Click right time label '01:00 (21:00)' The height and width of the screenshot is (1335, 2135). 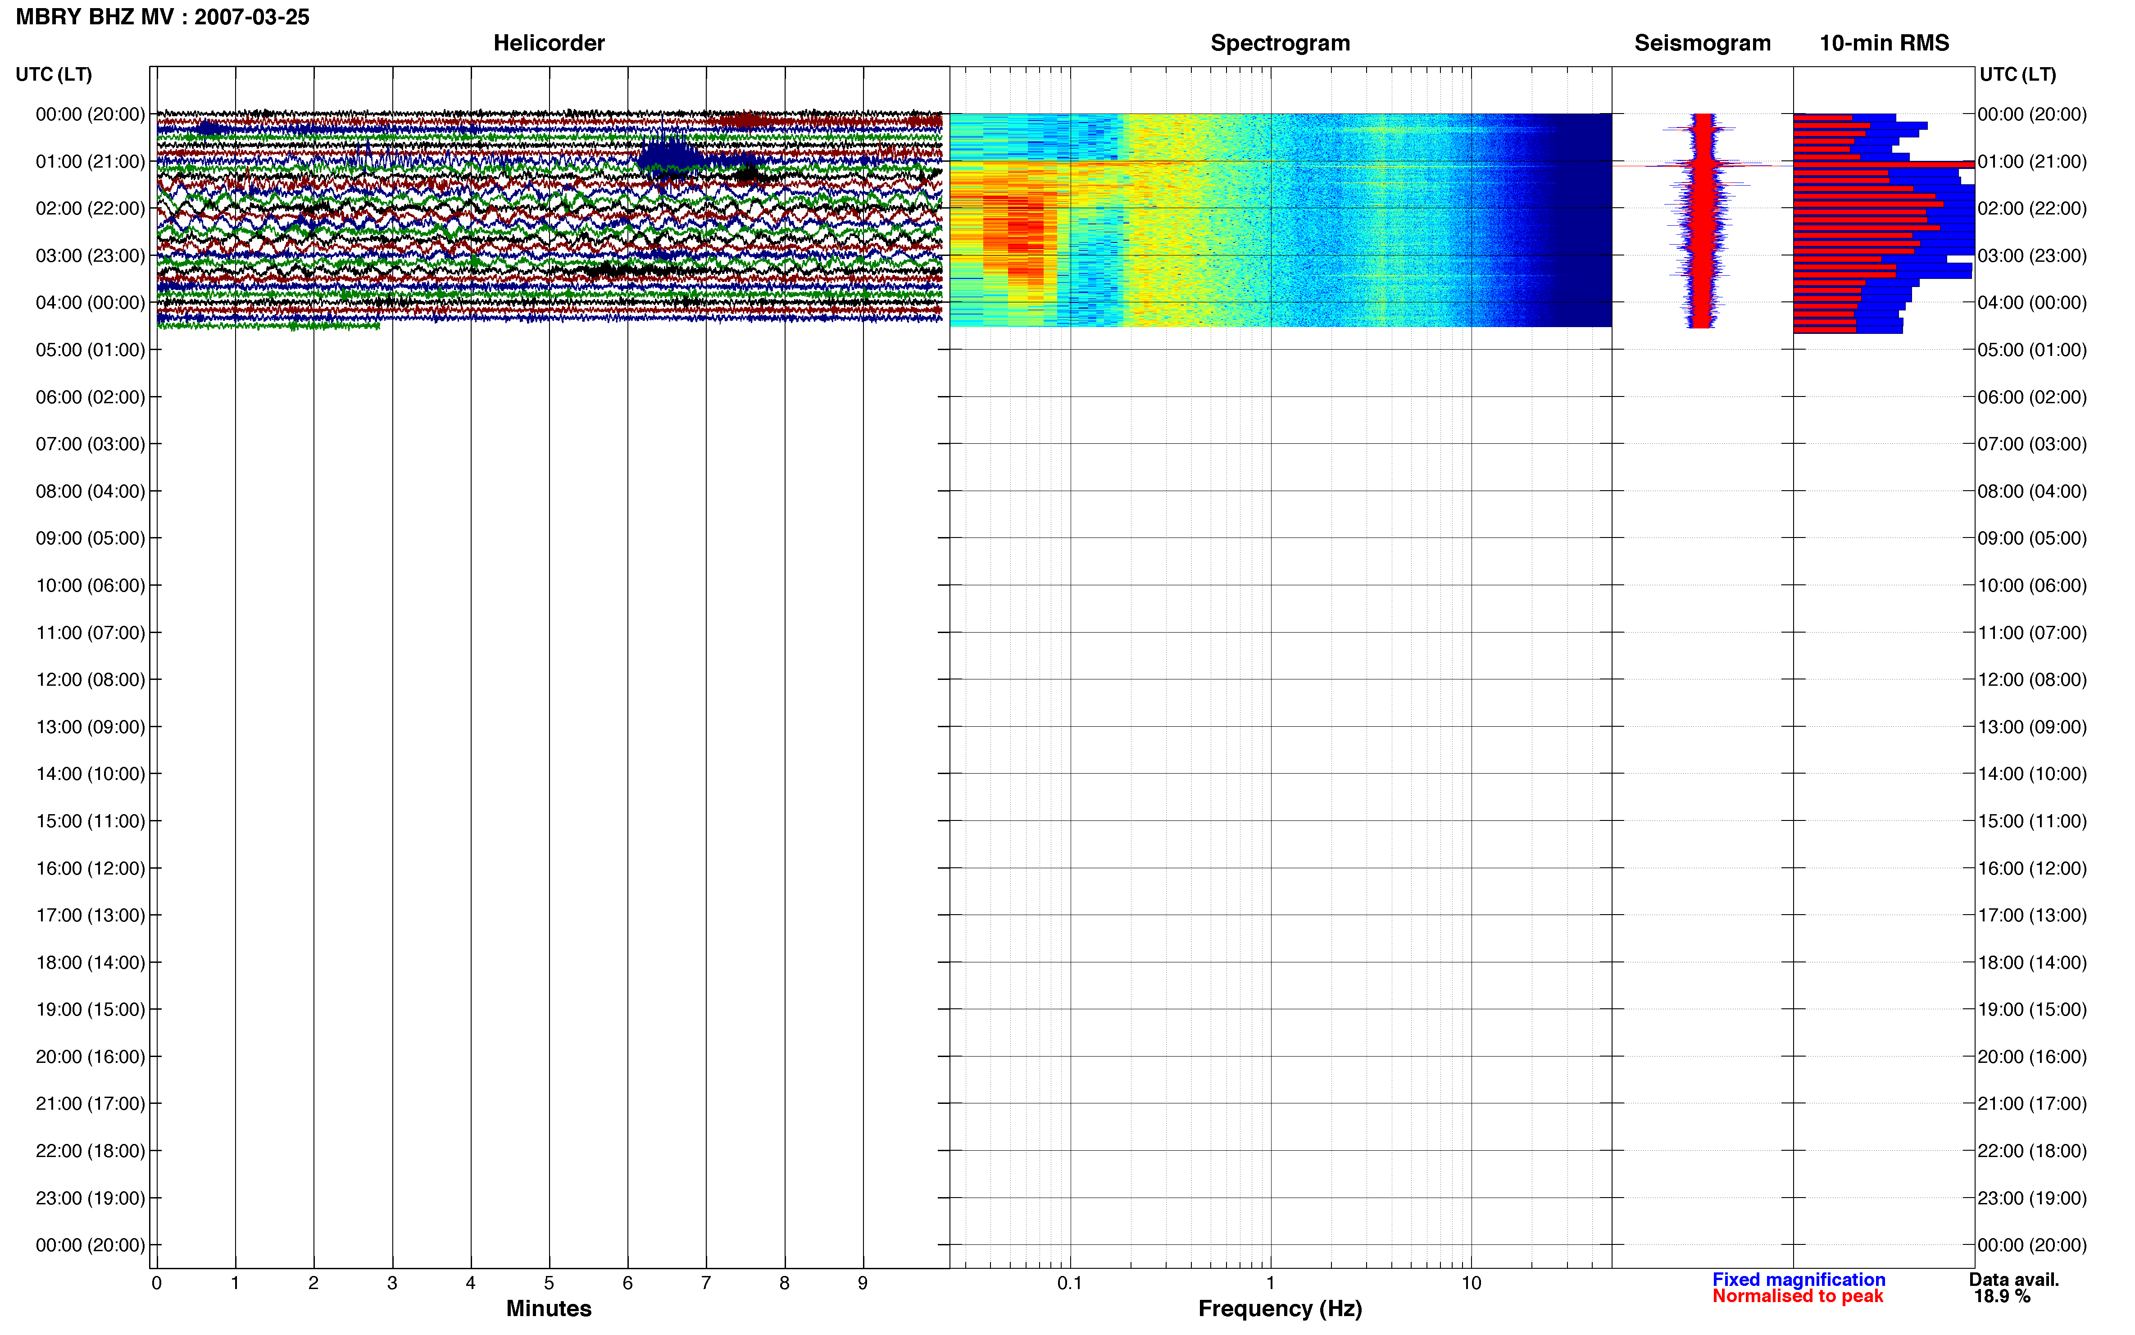point(2032,162)
